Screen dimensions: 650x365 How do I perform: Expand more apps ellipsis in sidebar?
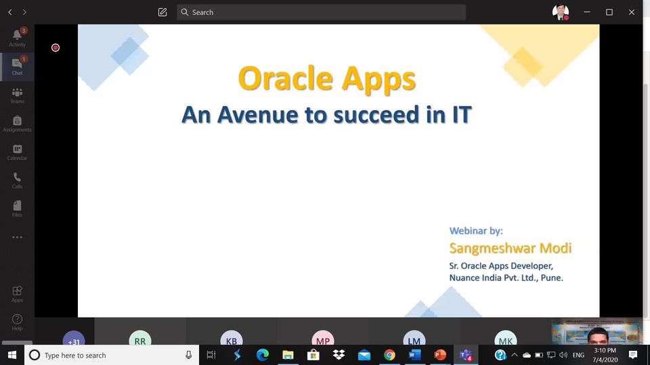17,237
